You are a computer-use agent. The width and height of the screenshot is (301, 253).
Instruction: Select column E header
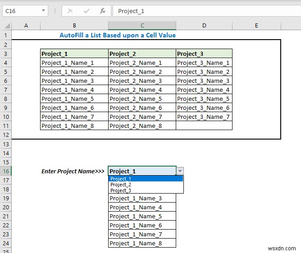pos(256,26)
